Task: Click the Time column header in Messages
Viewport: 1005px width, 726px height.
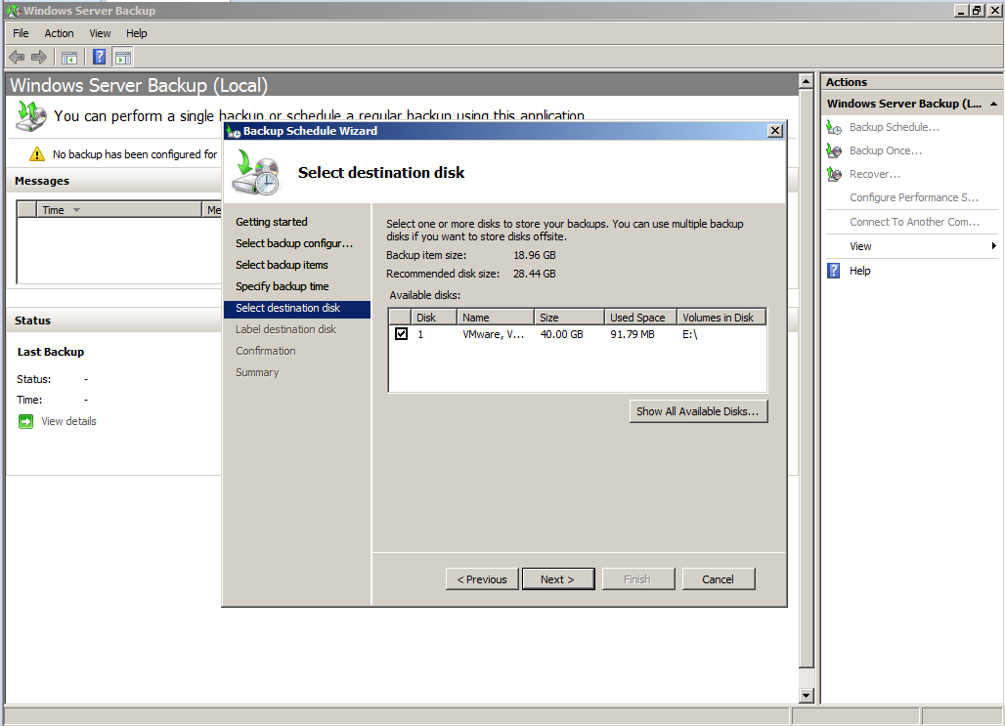Action: click(119, 209)
